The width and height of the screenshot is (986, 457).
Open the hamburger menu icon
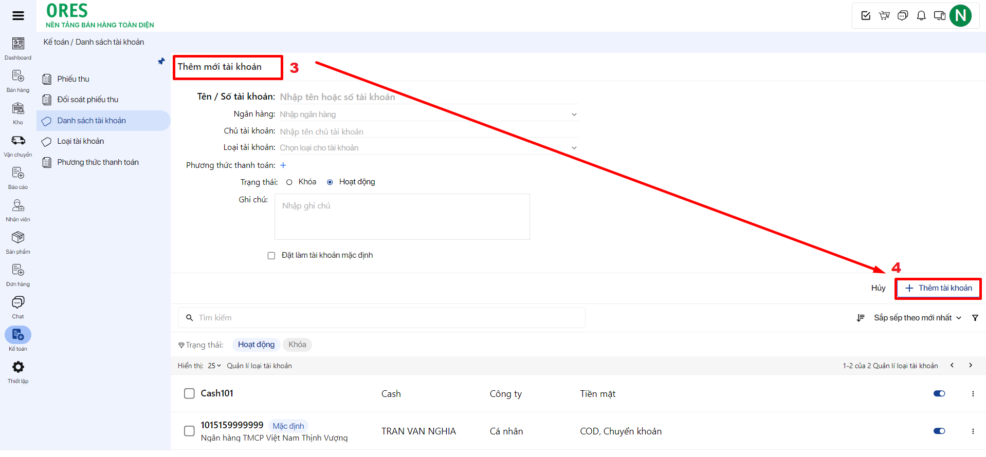click(x=18, y=15)
